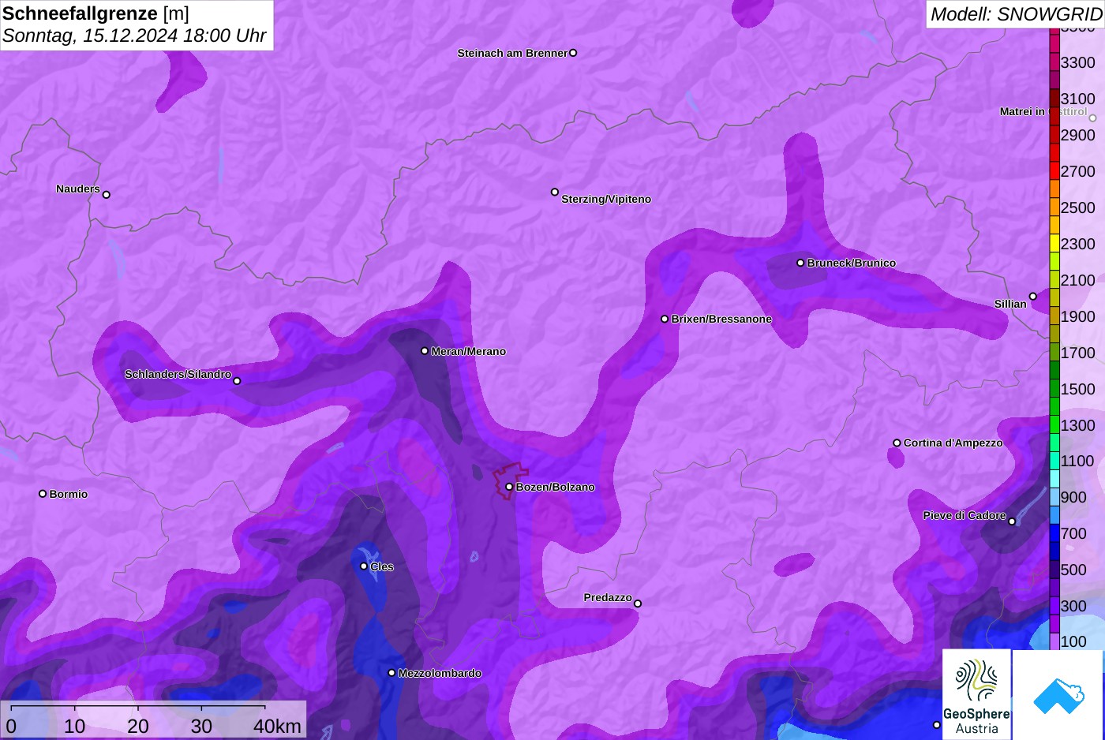
Task: Click the Brixen/Bressanone town label
Action: click(x=721, y=320)
